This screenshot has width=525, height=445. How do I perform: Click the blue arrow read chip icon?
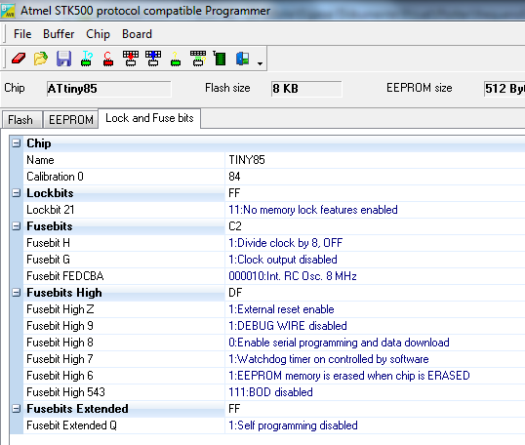click(x=153, y=59)
